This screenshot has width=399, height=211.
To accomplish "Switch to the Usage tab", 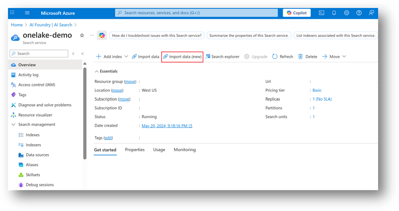I will [159, 150].
